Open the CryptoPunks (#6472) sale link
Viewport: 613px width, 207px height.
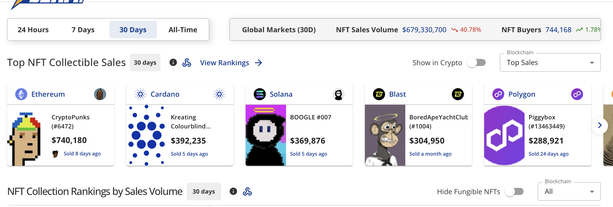pos(70,122)
